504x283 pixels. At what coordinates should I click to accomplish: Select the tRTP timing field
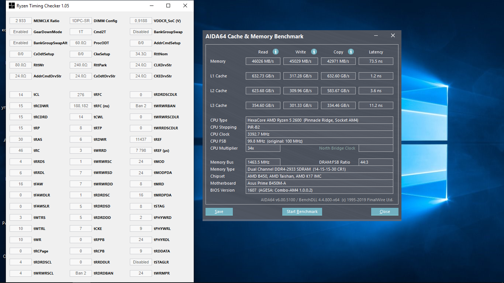(81, 128)
